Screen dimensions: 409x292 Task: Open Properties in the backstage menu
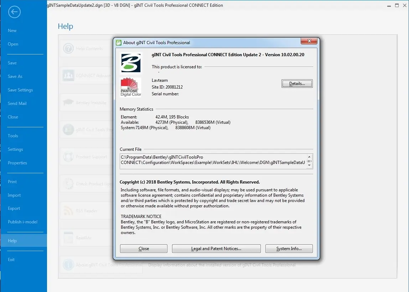[17, 163]
